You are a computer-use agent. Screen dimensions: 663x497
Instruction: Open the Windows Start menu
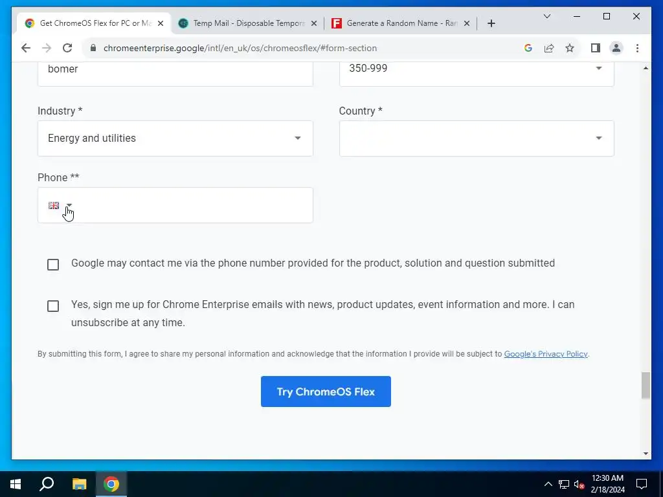(16, 484)
